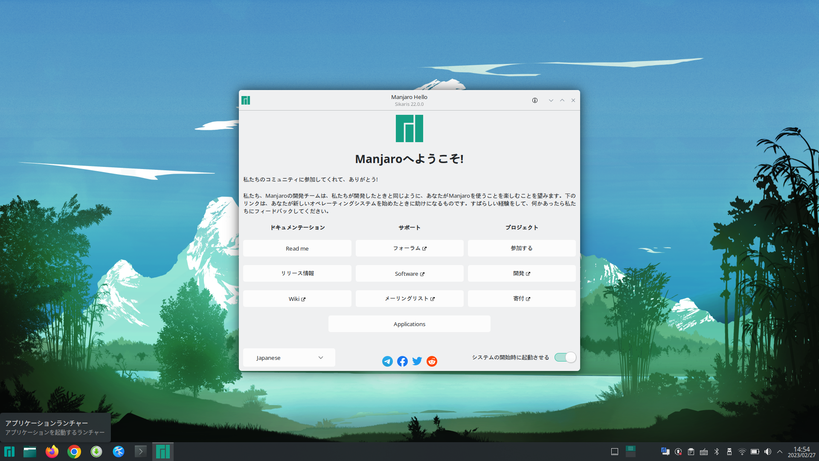Open the Applications button
Viewport: 819px width, 461px height.
(409, 324)
